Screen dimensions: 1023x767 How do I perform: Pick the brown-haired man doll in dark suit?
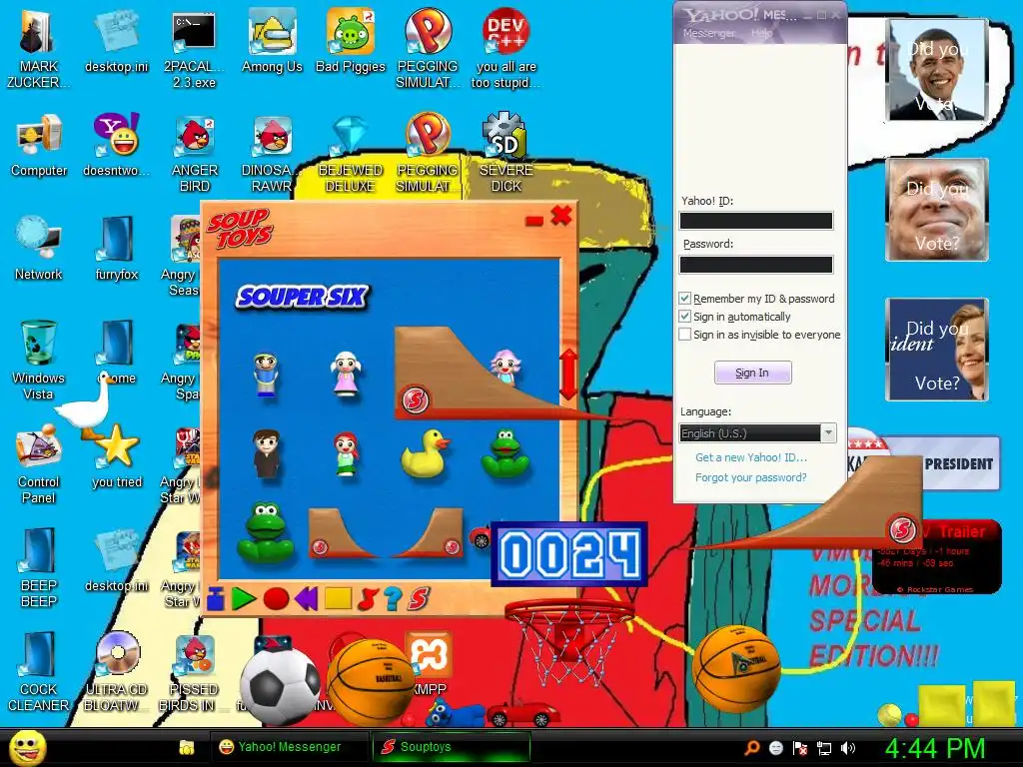point(267,454)
